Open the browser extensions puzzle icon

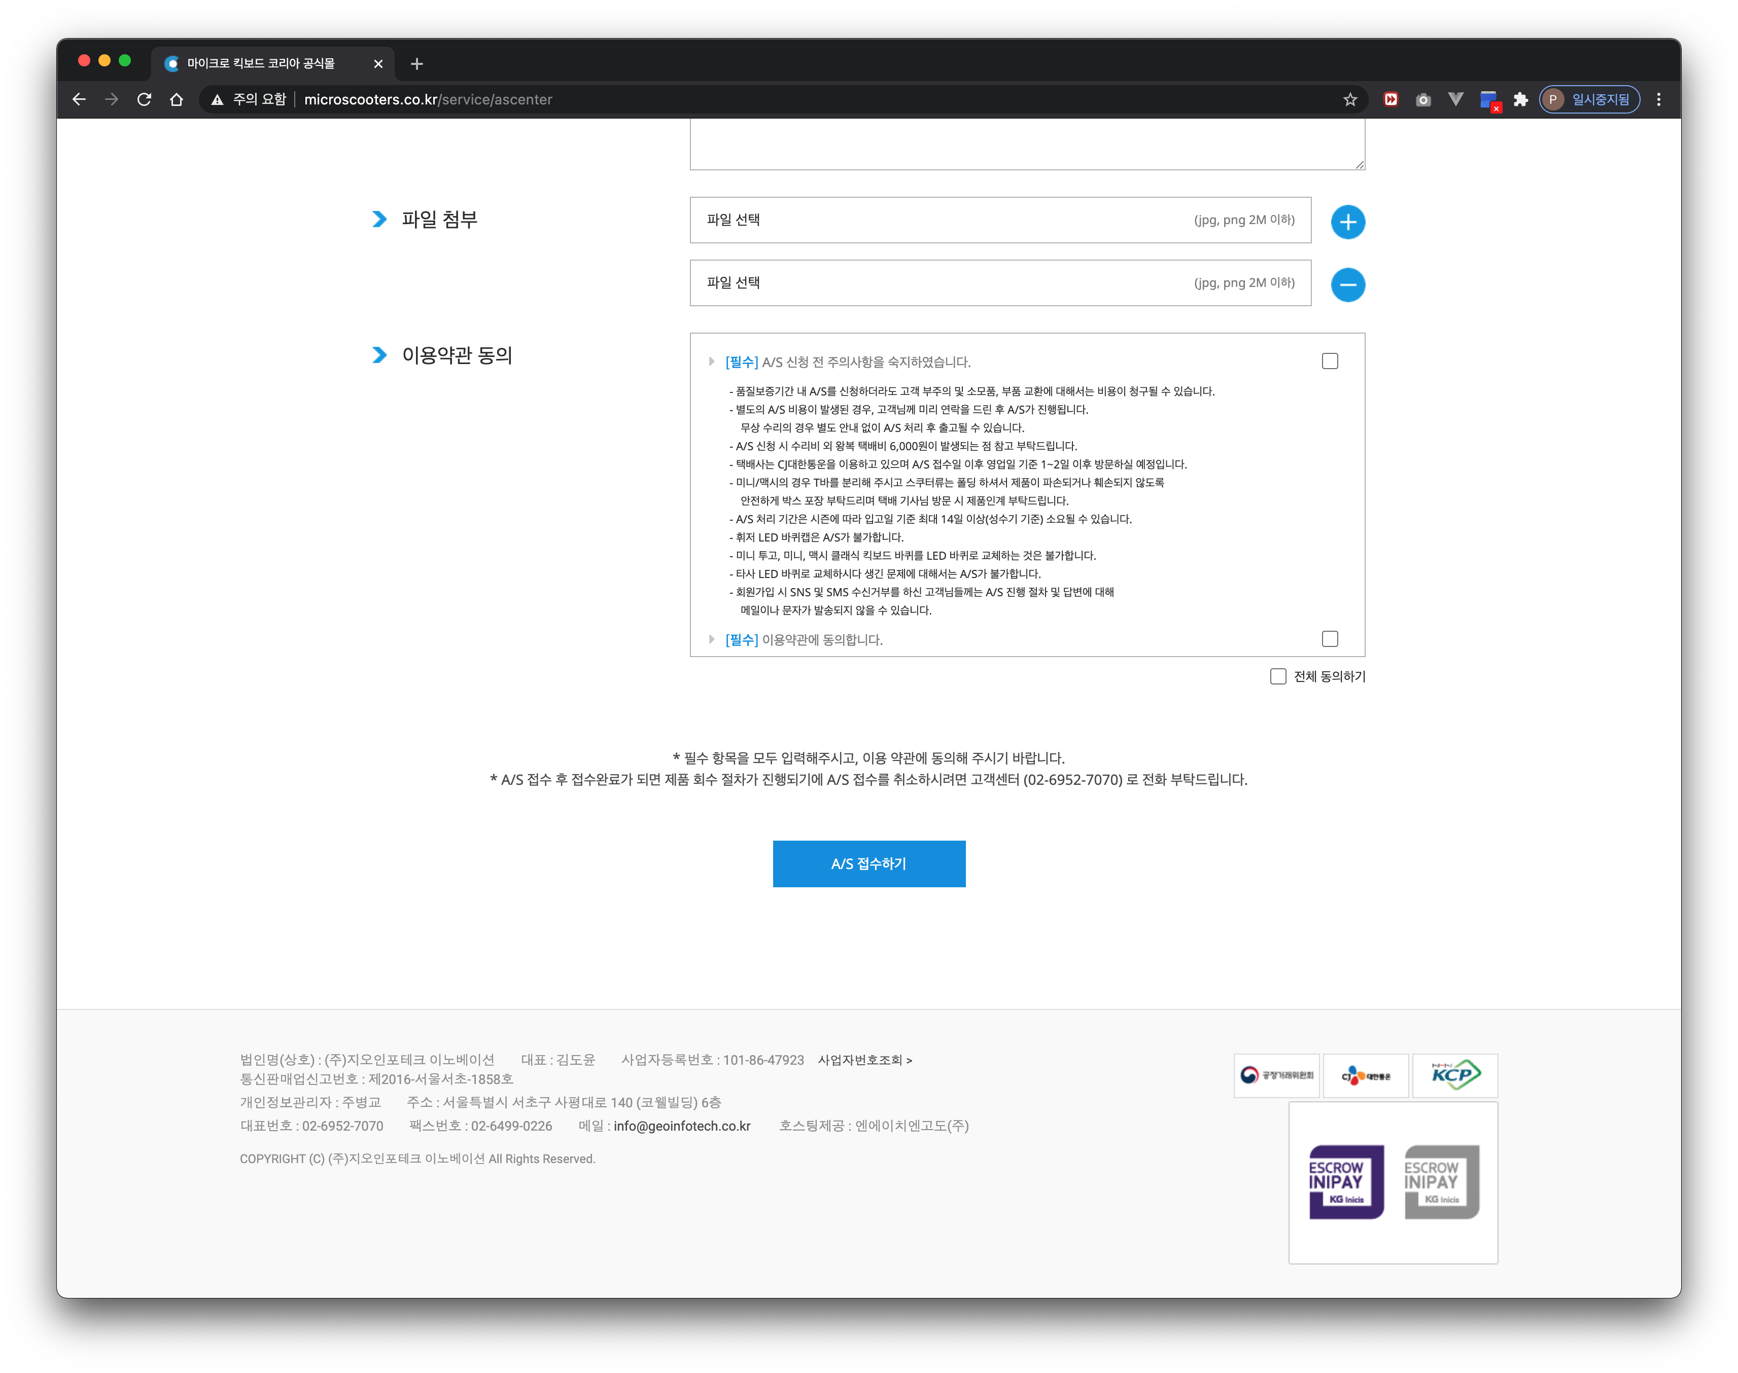1520,100
